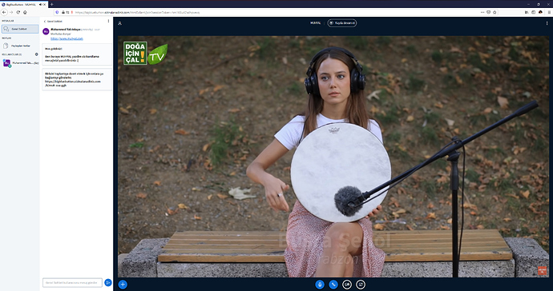The image size is (553, 291).
Task: Start screen sharing with the monitor icon
Action: point(361,285)
